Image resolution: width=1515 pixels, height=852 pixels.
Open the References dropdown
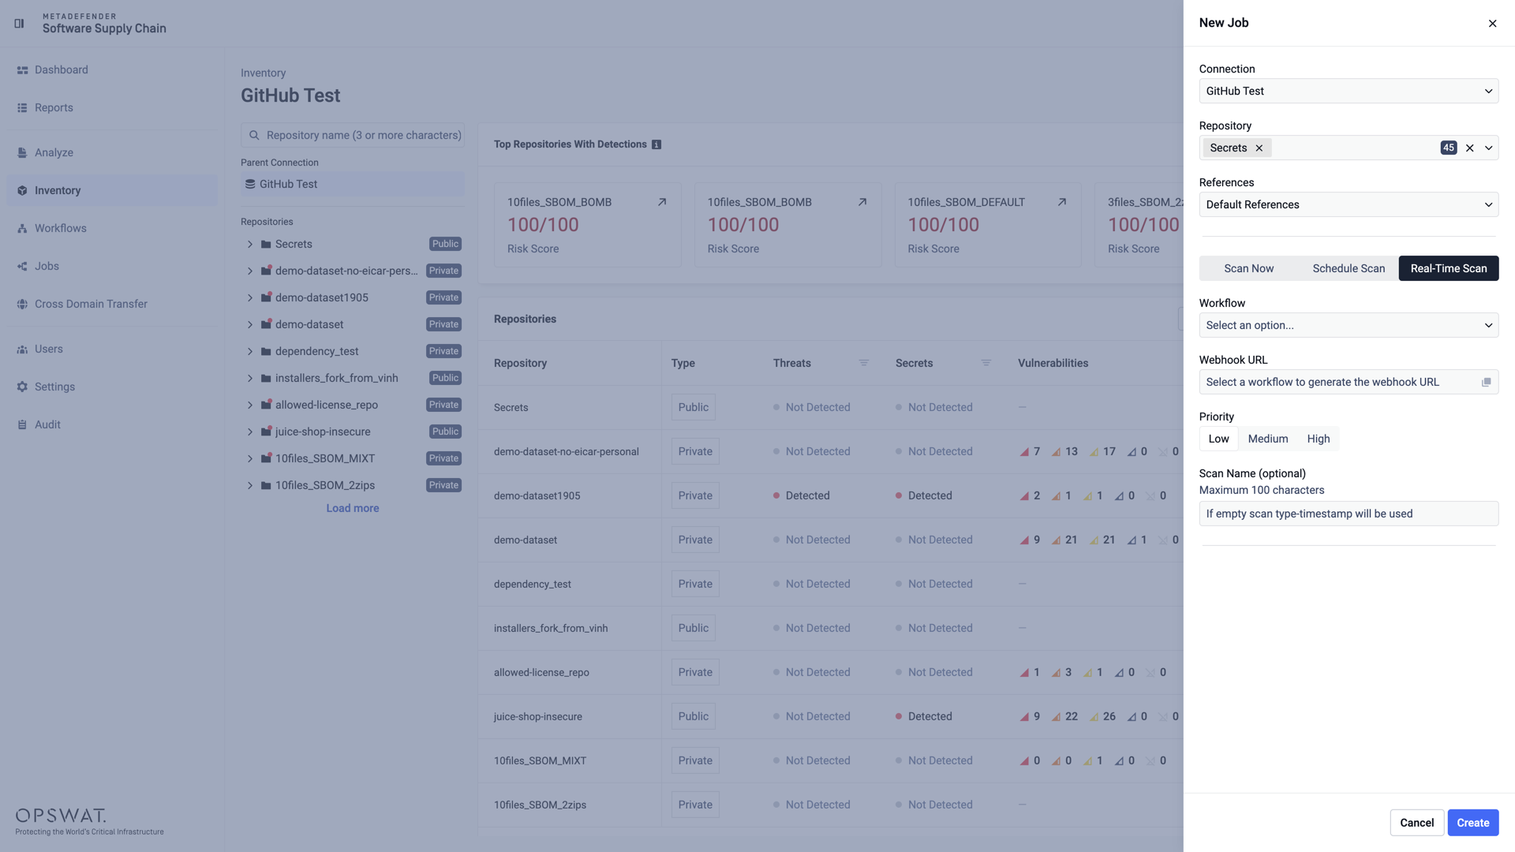click(1349, 204)
